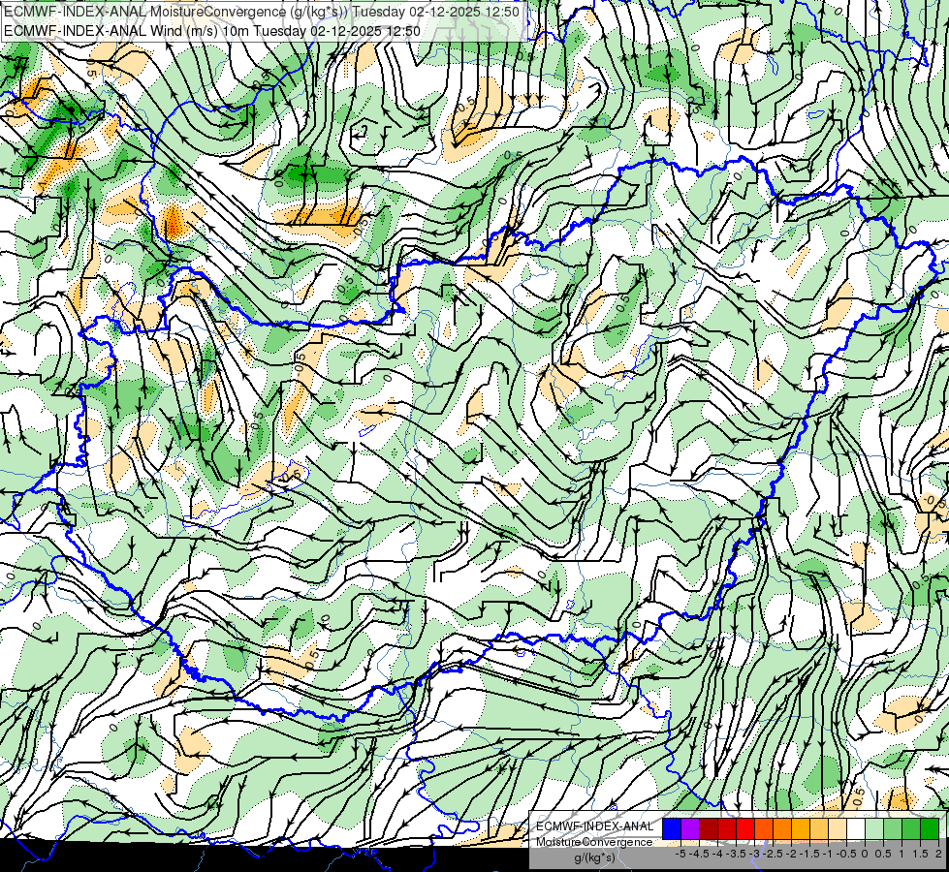The height and width of the screenshot is (872, 949).
Task: Pick the amber swatch between -2 and -1.5
Action: click(x=801, y=828)
